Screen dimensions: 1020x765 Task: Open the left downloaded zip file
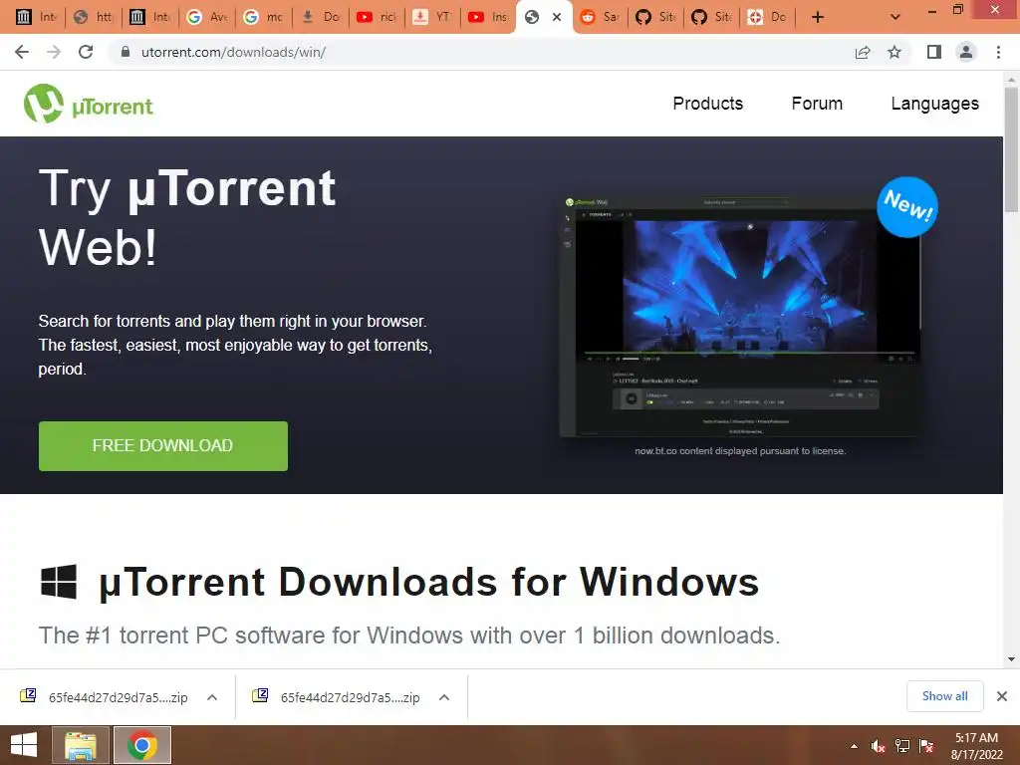tap(105, 697)
